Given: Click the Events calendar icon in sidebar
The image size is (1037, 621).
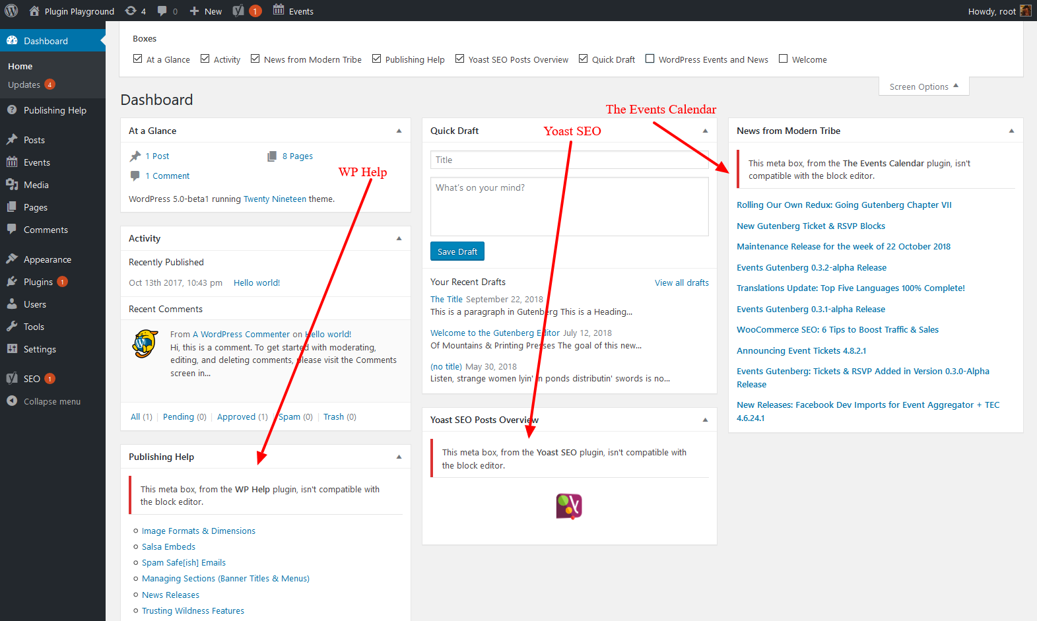Looking at the screenshot, I should [12, 162].
